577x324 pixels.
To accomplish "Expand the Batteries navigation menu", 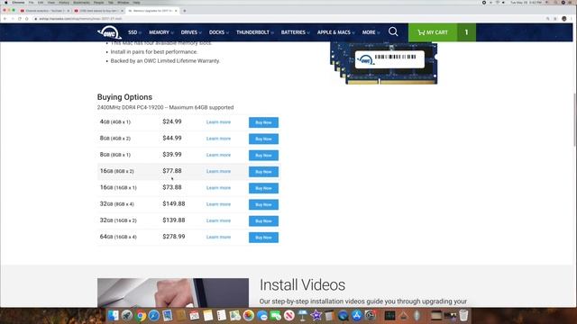I will tap(295, 32).
